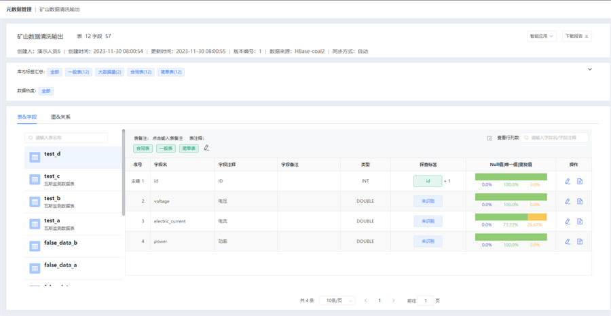Screen dimensions: 611x316
Task: Toggle the 合同表(12) tag filter
Action: click(x=141, y=72)
